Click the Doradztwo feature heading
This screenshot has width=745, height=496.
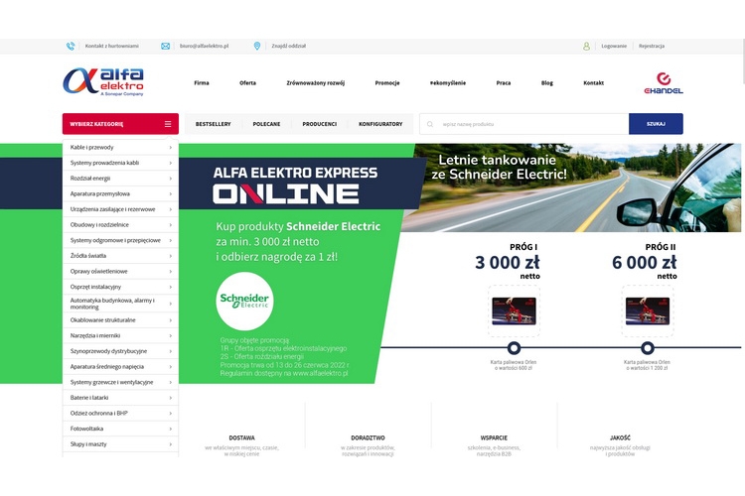click(368, 438)
